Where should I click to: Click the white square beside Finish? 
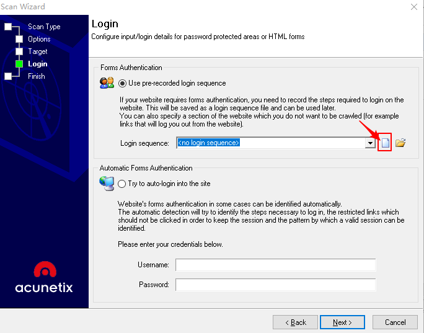click(7, 76)
